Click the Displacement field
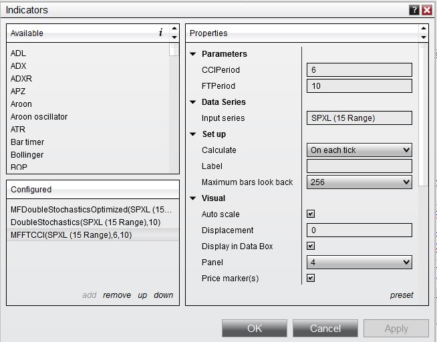This screenshot has height=342, width=437. (359, 230)
